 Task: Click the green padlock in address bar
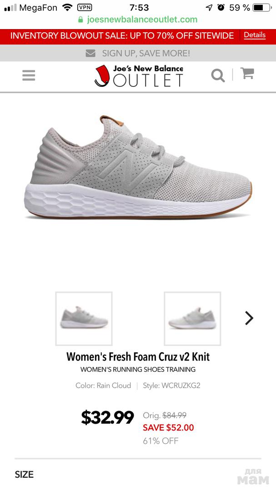(x=80, y=20)
